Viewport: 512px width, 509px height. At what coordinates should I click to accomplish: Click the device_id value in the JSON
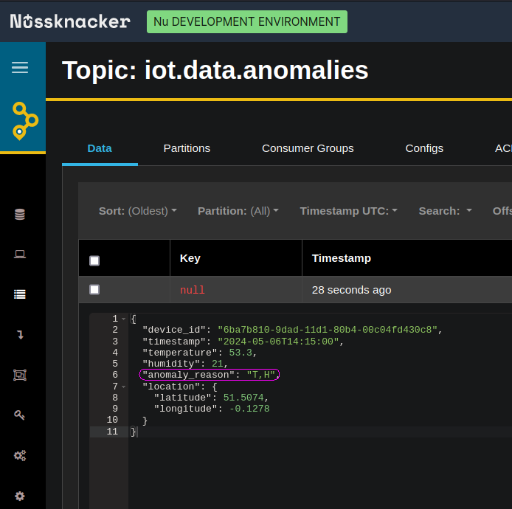[x=327, y=330]
